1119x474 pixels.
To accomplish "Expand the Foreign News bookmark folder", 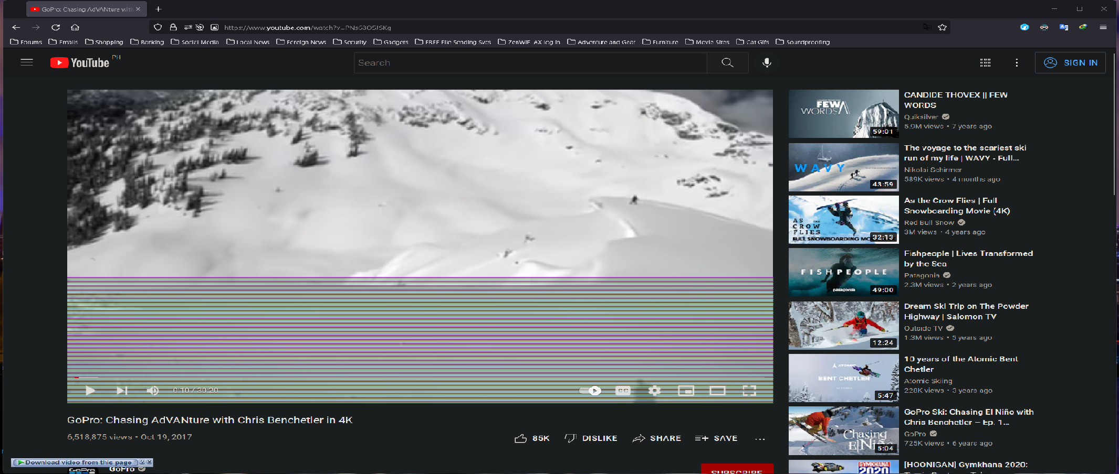I will click(x=301, y=42).
